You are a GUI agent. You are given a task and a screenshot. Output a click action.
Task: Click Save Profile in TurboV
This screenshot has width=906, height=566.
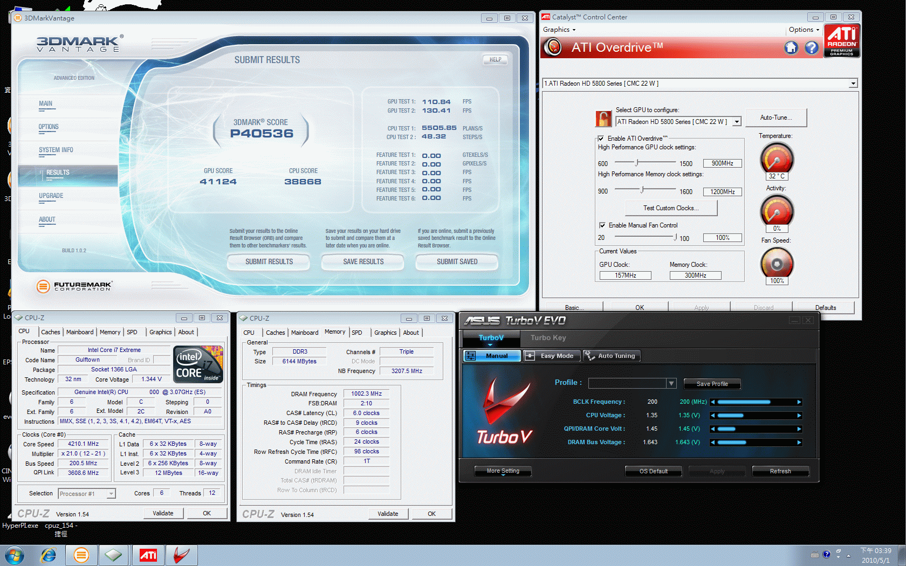(712, 384)
